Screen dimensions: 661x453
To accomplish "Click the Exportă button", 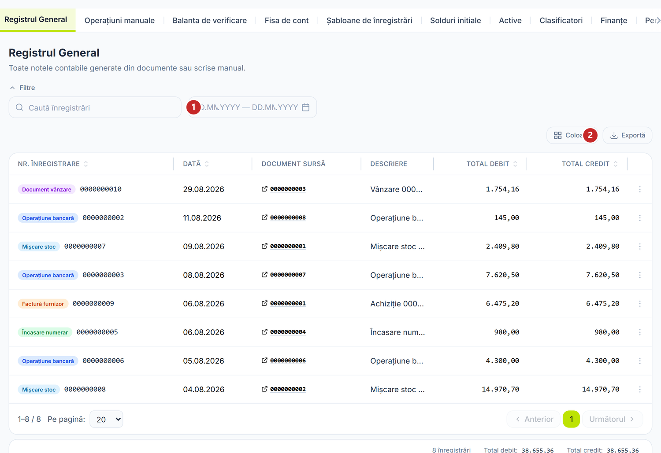I will 628,135.
